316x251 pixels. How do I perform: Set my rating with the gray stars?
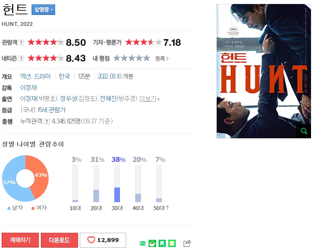(x=132, y=58)
